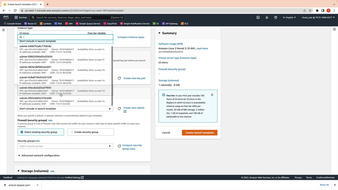
Task: Open EC2 bookmark shortcut
Action: click(185, 23)
